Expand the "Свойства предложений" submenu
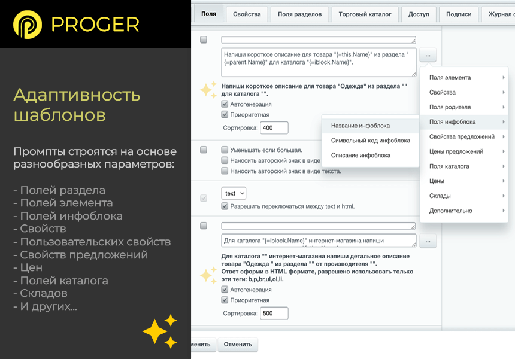This screenshot has height=359, width=515. tap(463, 136)
